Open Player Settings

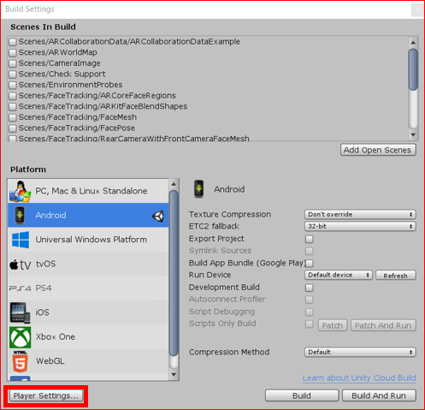(46, 396)
